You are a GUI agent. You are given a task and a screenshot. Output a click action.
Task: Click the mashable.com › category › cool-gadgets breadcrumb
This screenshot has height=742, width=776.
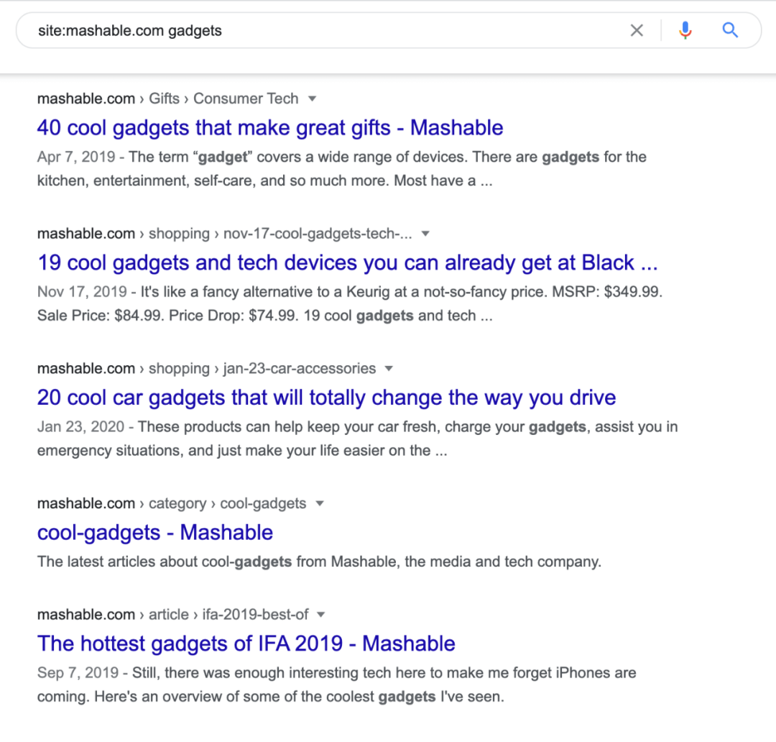[172, 503]
